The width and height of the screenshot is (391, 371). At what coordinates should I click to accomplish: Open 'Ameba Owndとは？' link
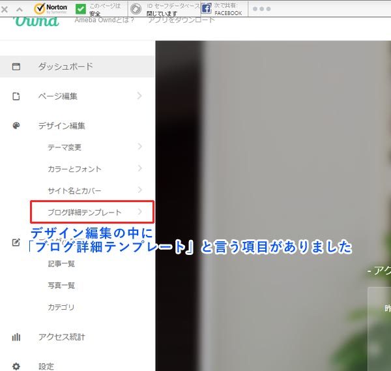click(x=104, y=20)
